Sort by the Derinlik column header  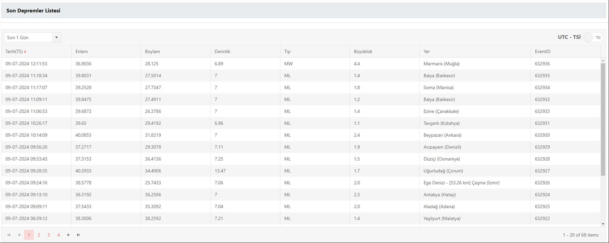click(222, 52)
